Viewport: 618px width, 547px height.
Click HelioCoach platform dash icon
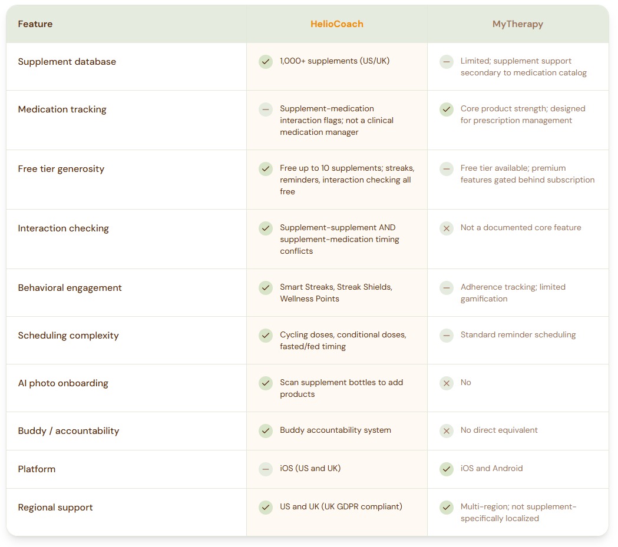[266, 469]
